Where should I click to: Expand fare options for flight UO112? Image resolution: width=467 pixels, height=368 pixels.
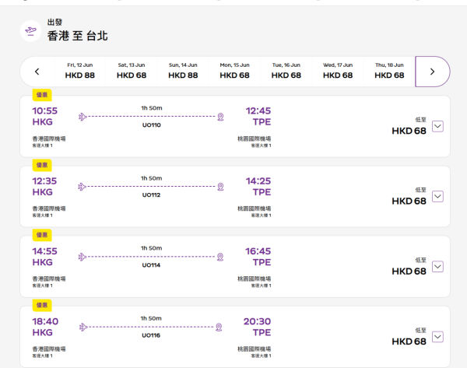coord(437,197)
